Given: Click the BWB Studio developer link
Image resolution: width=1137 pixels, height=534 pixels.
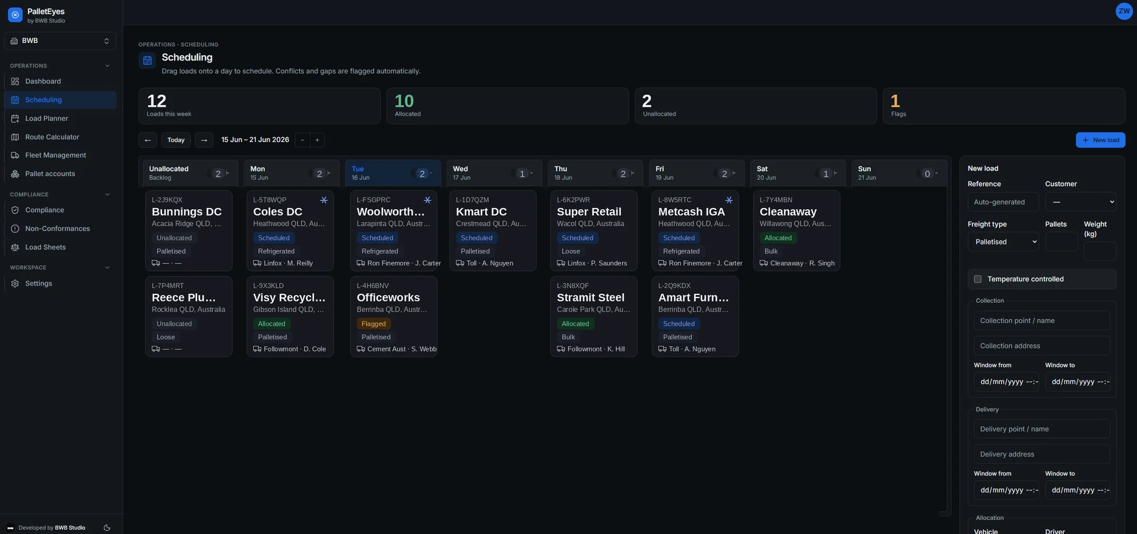Looking at the screenshot, I should 70,528.
